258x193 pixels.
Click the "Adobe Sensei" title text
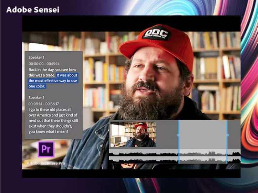point(33,10)
